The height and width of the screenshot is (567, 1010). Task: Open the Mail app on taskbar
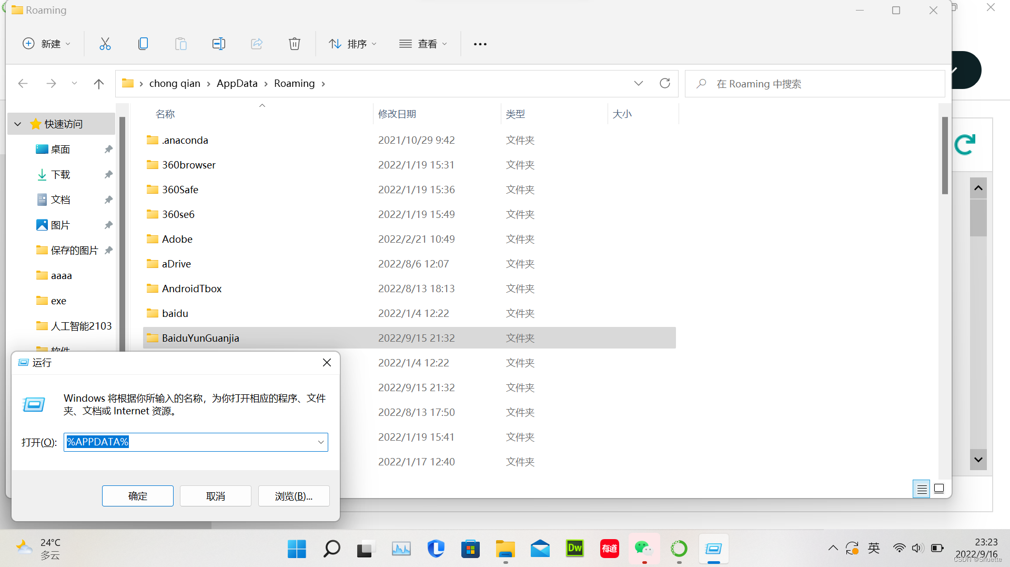coord(540,549)
